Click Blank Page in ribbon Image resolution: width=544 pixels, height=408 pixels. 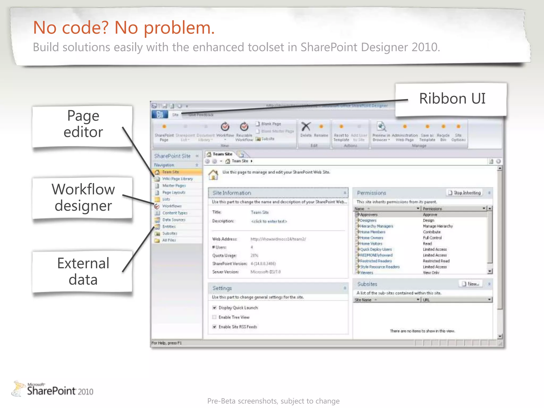click(268, 124)
